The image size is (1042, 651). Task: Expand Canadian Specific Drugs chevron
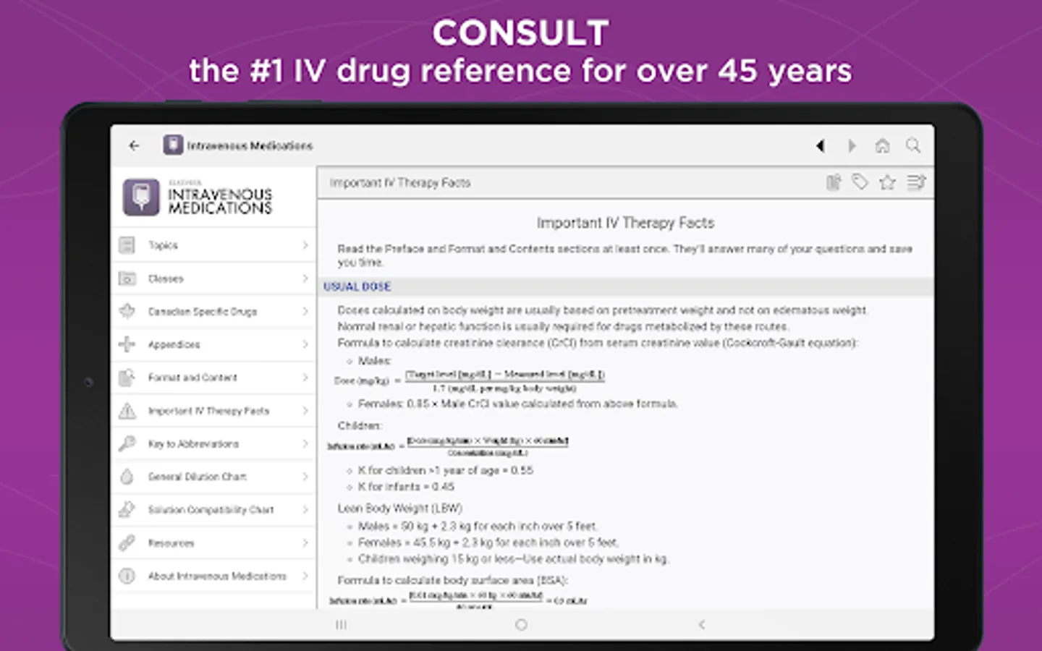point(305,311)
